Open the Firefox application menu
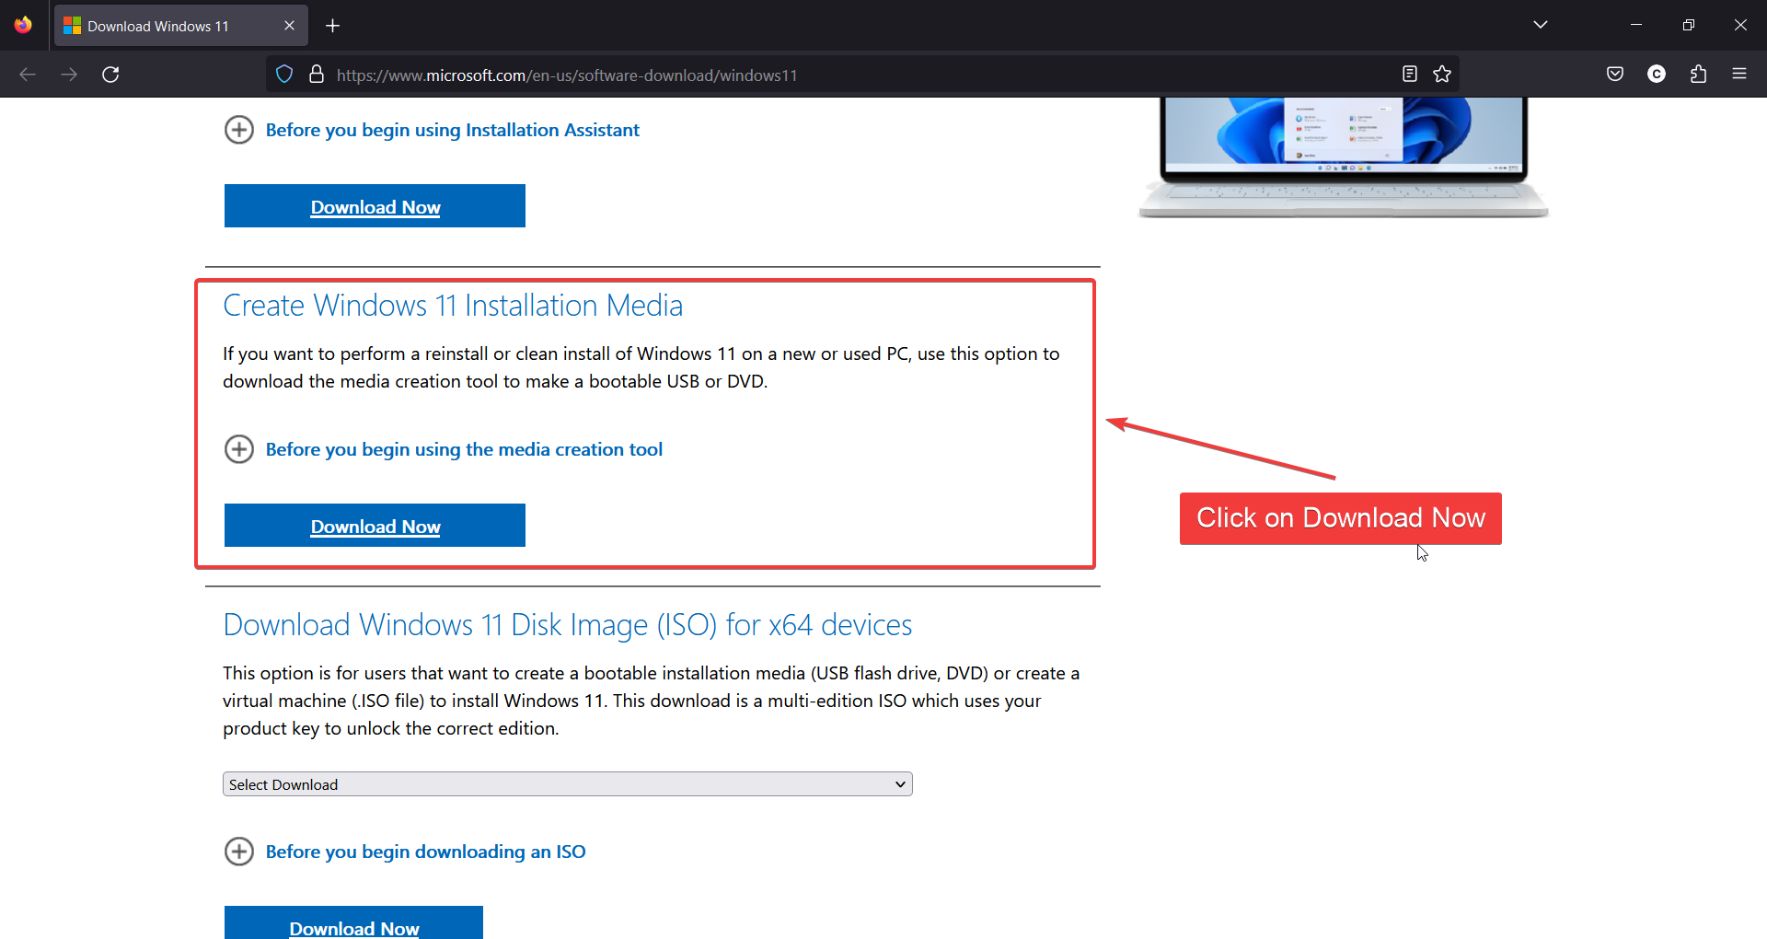 pos(1740,74)
